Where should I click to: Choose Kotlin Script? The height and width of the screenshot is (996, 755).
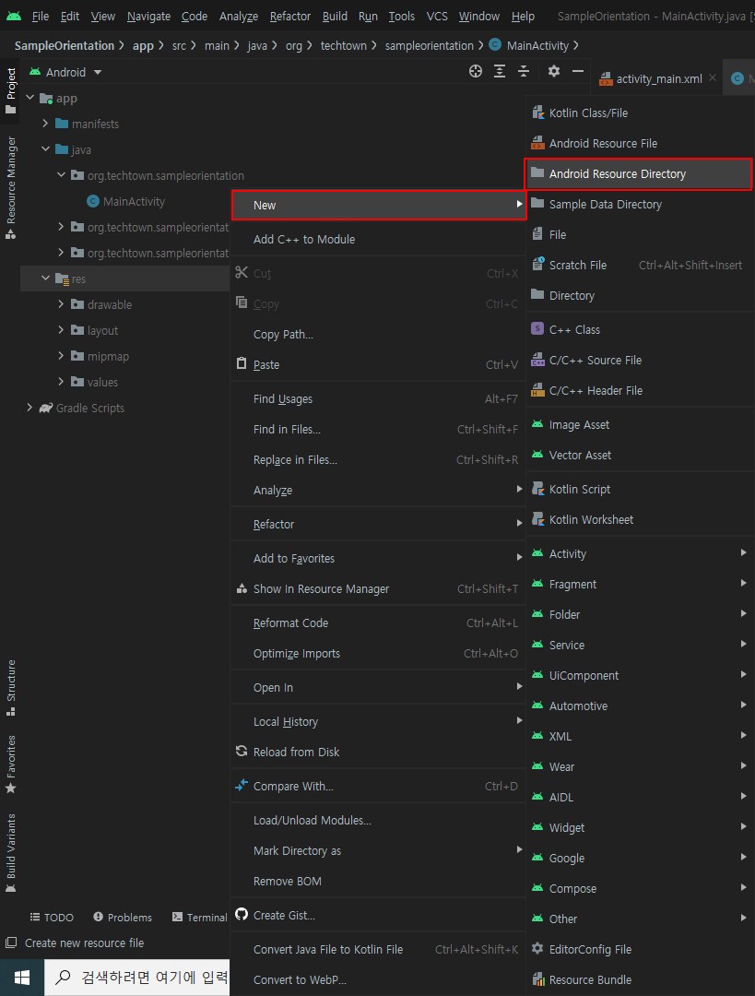coord(640,490)
